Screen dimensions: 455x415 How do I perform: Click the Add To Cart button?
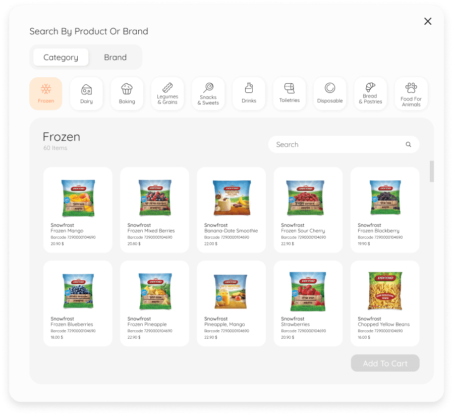[385, 363]
